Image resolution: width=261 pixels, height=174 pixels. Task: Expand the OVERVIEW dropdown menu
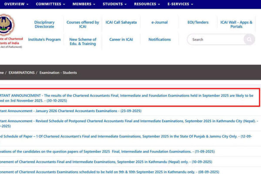17,4
